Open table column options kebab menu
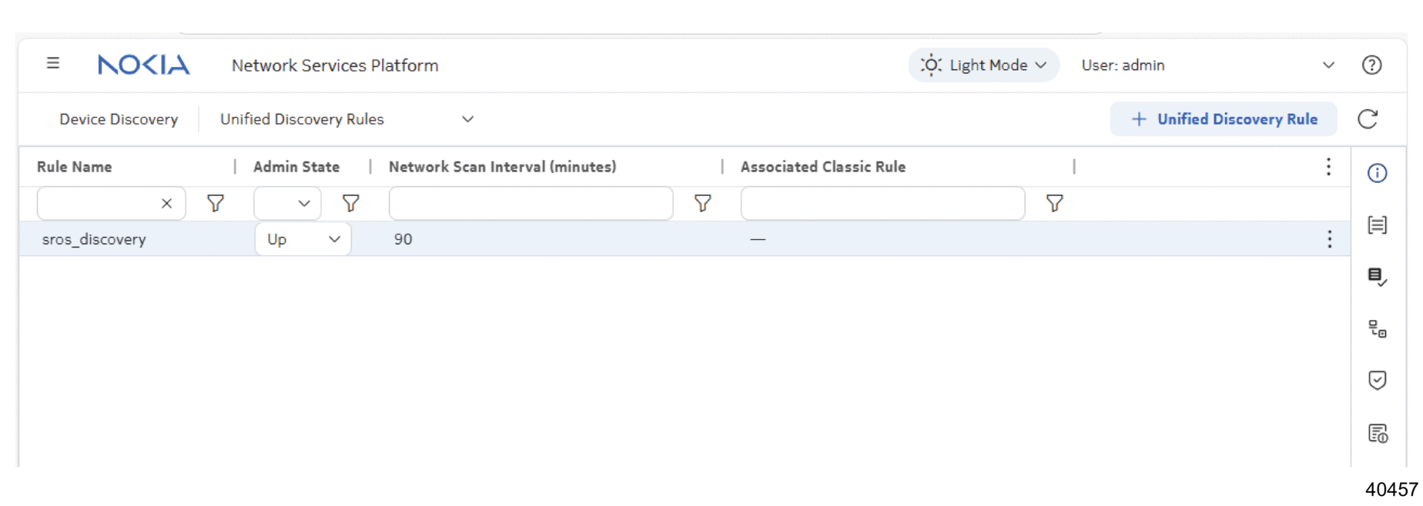This screenshot has width=1423, height=506. tap(1328, 167)
